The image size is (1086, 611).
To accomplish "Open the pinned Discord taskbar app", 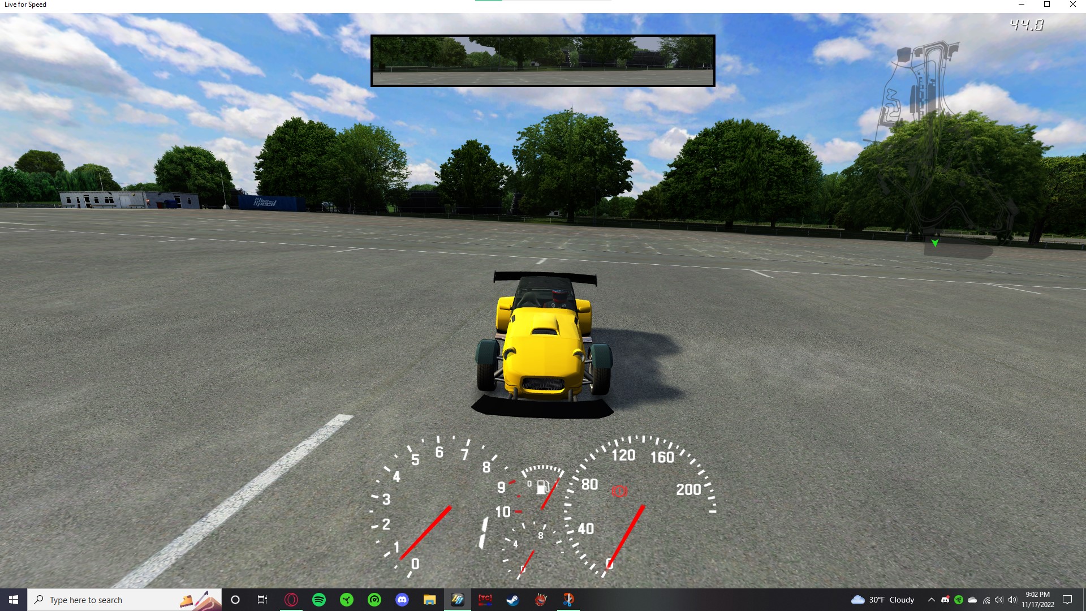I will [402, 600].
